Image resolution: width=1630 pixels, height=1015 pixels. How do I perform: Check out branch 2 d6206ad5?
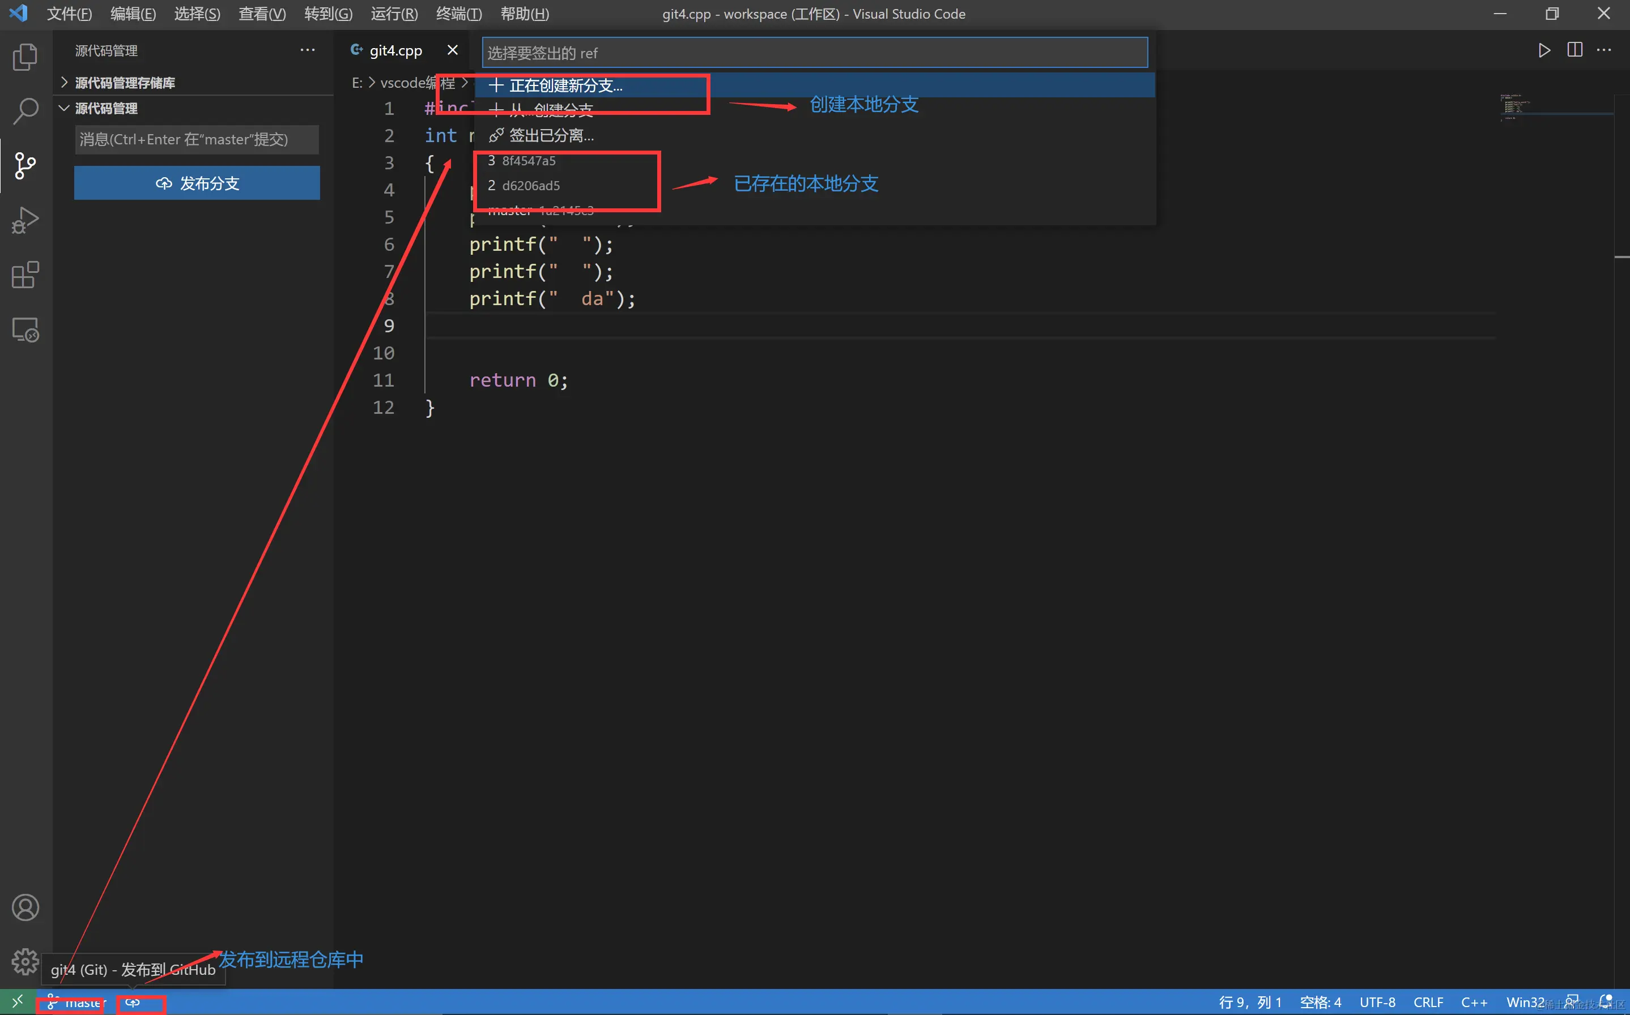[814, 186]
